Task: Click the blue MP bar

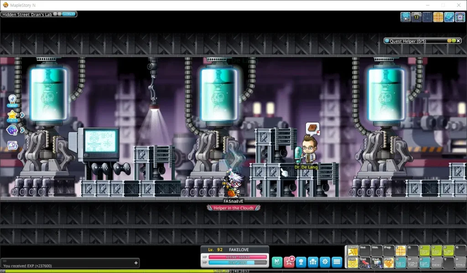Action: [238, 263]
